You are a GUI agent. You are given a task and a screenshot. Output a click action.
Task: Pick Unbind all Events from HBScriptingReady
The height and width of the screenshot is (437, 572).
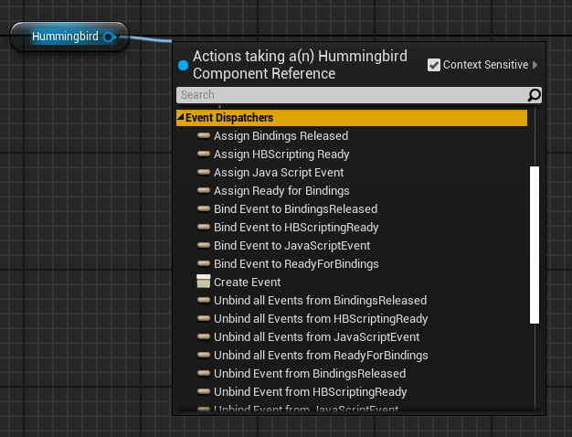click(x=321, y=318)
